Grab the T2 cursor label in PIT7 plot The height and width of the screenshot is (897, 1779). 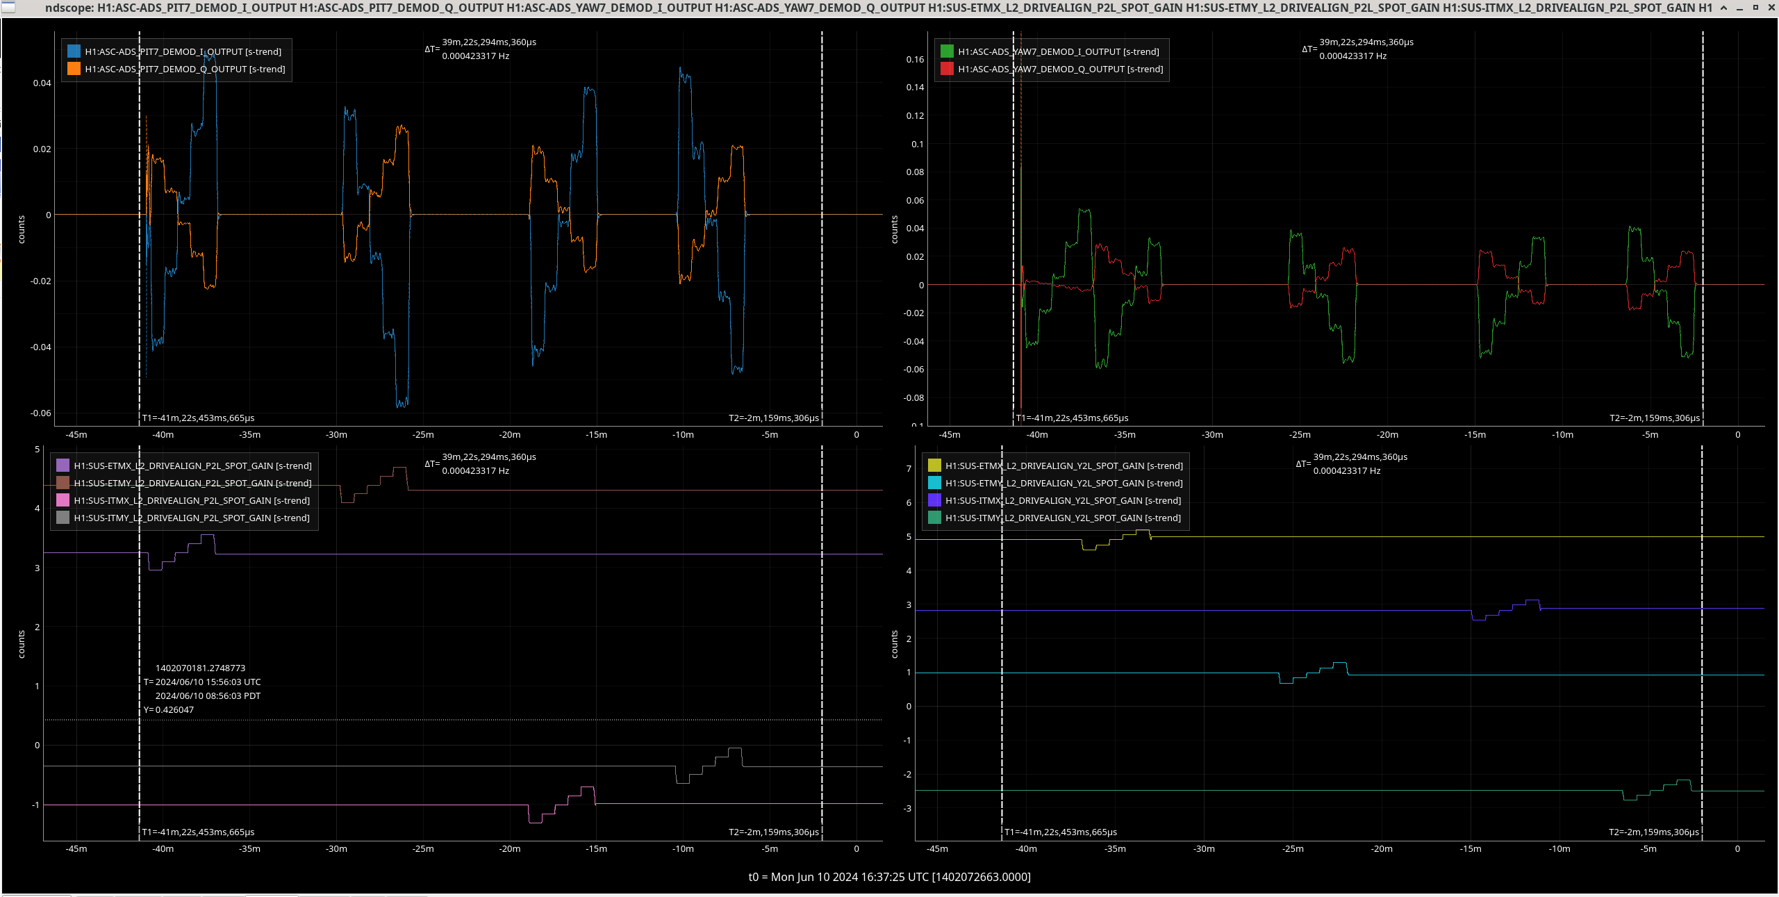click(774, 418)
